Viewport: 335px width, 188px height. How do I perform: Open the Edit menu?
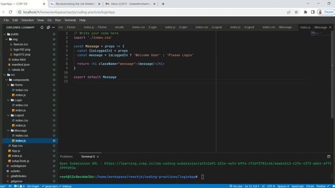(15, 20)
